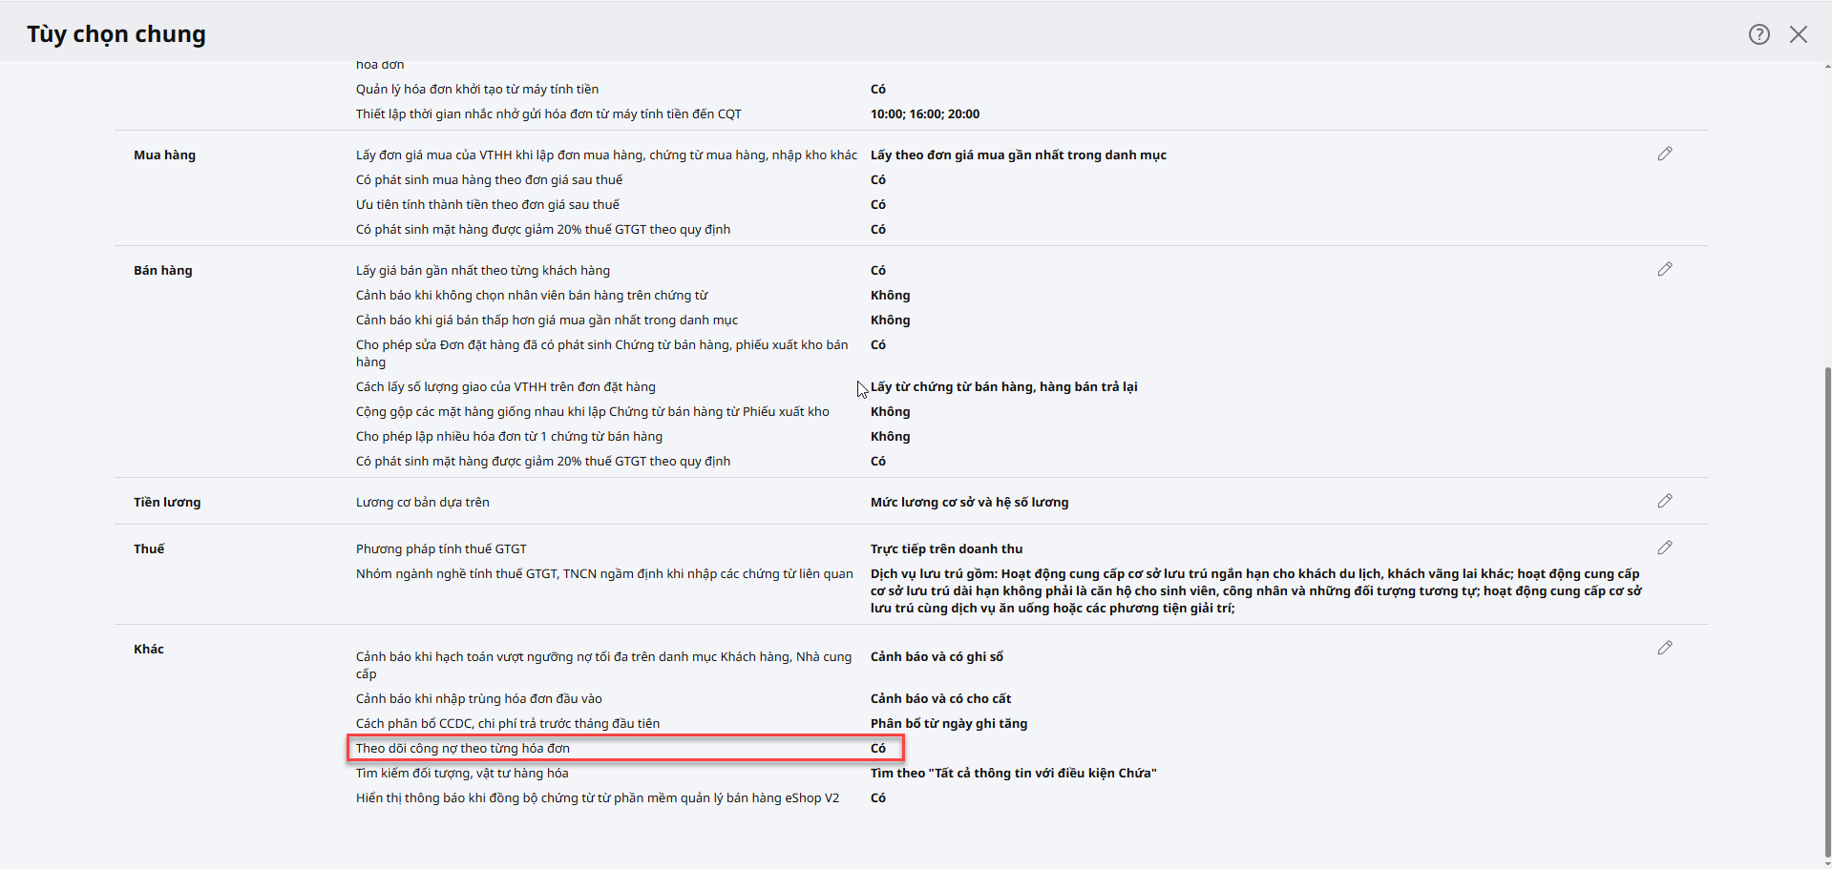Screen dimensions: 1832x869
Task: Click 'Lấy giá bán gần nhất theo từng khách hàng'
Action: (482, 270)
